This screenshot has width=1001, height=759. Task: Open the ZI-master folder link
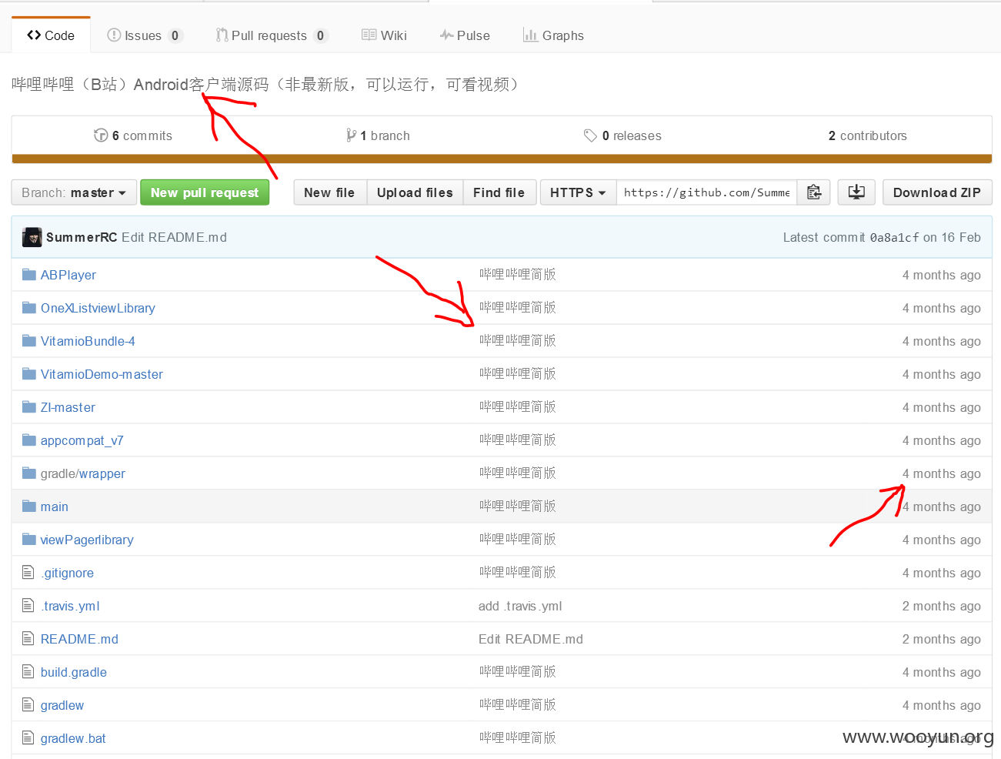point(68,407)
